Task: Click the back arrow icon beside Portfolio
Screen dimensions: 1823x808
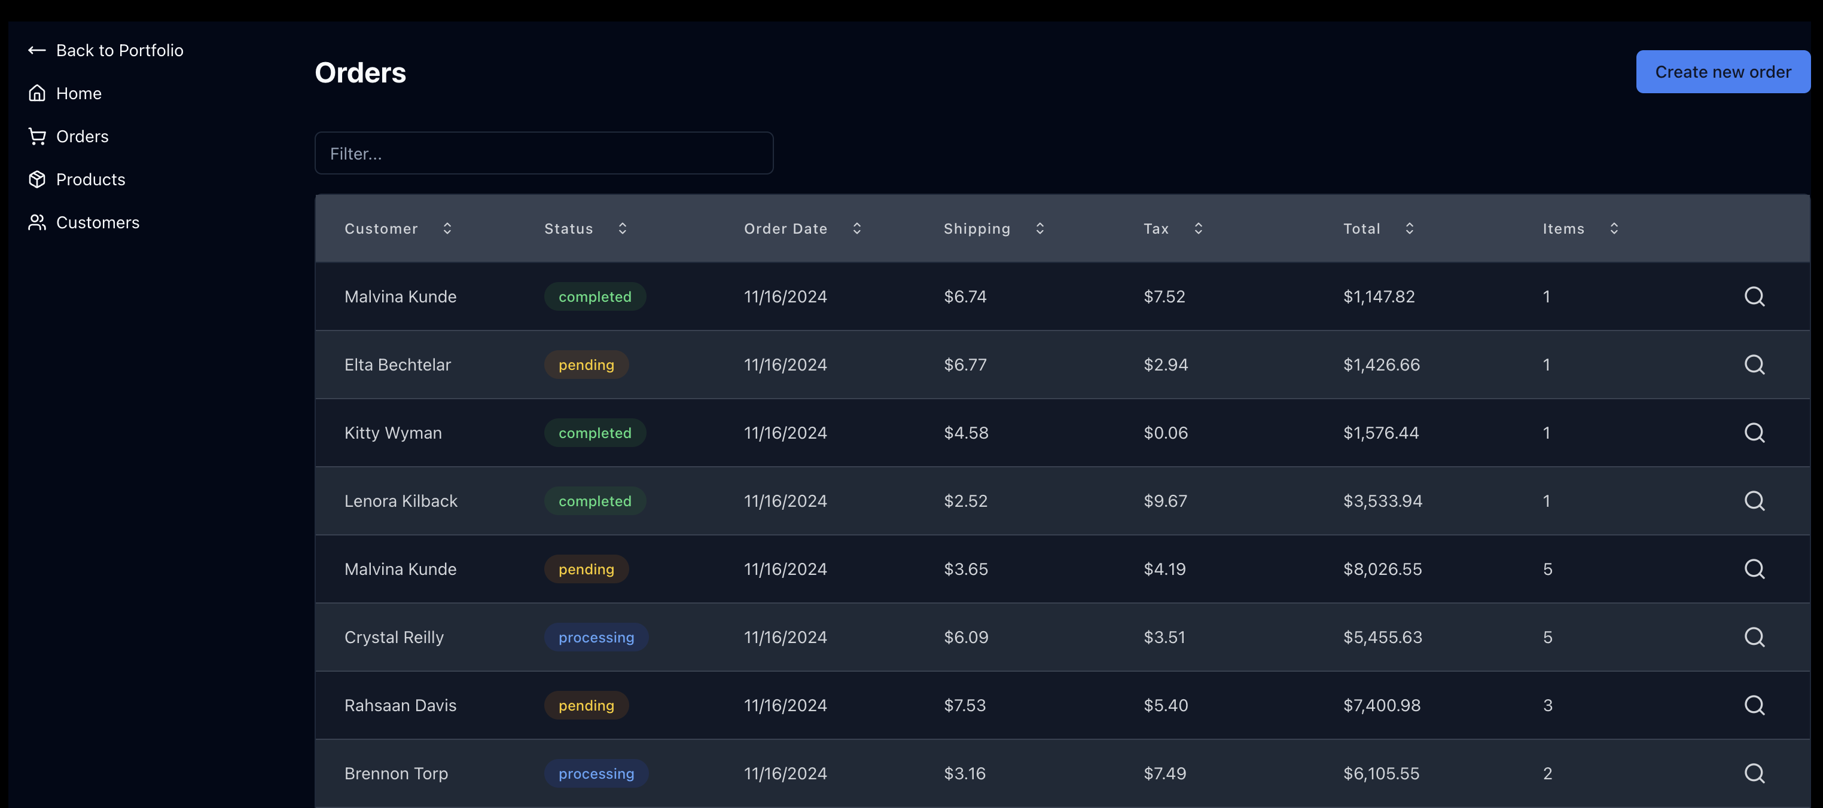Action: tap(37, 50)
